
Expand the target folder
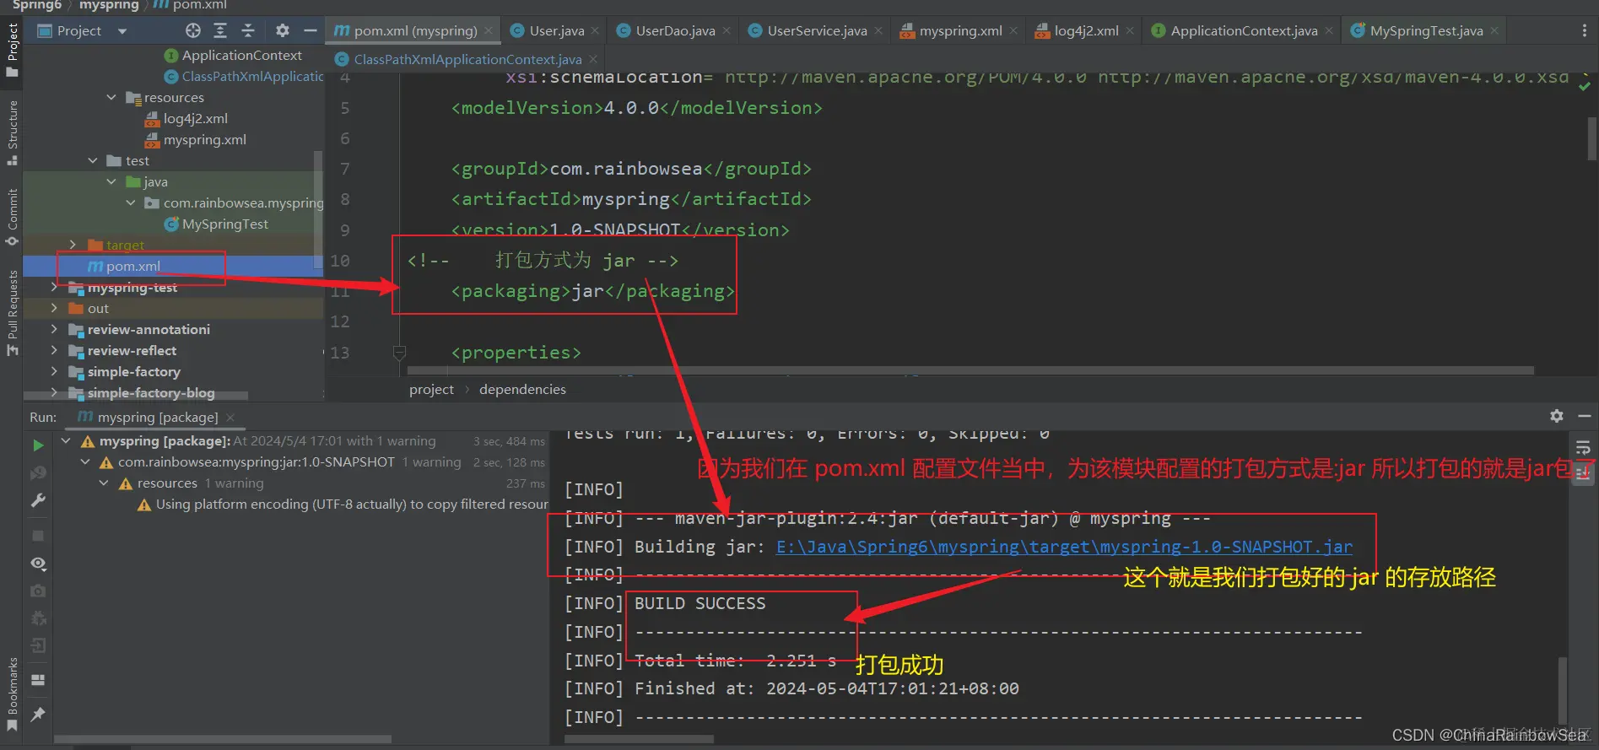73,246
